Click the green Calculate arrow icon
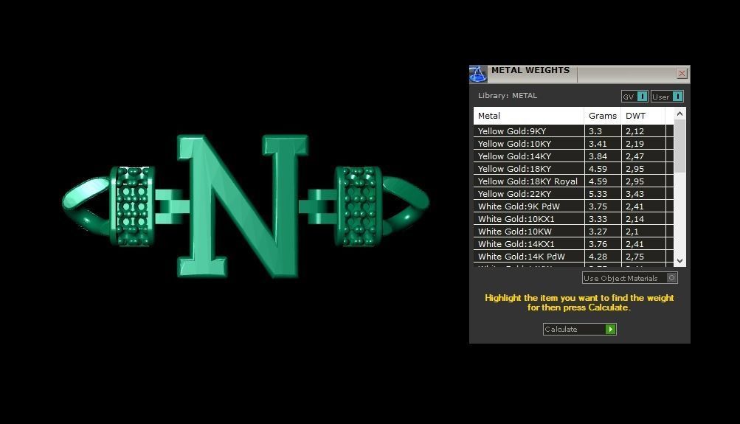Viewport: 740px width, 424px height. point(610,329)
